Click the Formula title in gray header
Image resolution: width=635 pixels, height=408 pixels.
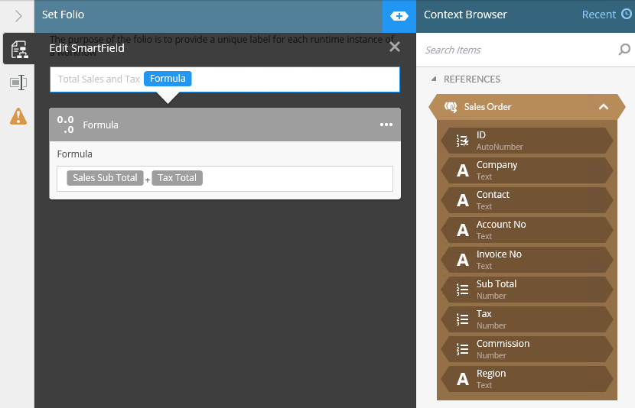(100, 125)
